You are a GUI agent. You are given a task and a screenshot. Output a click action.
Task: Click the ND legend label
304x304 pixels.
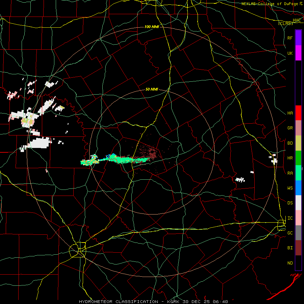pos(290,263)
